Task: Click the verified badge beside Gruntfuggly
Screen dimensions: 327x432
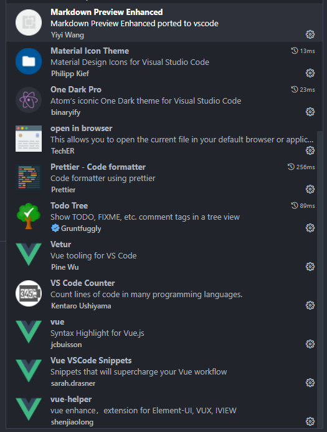Action: (x=55, y=228)
